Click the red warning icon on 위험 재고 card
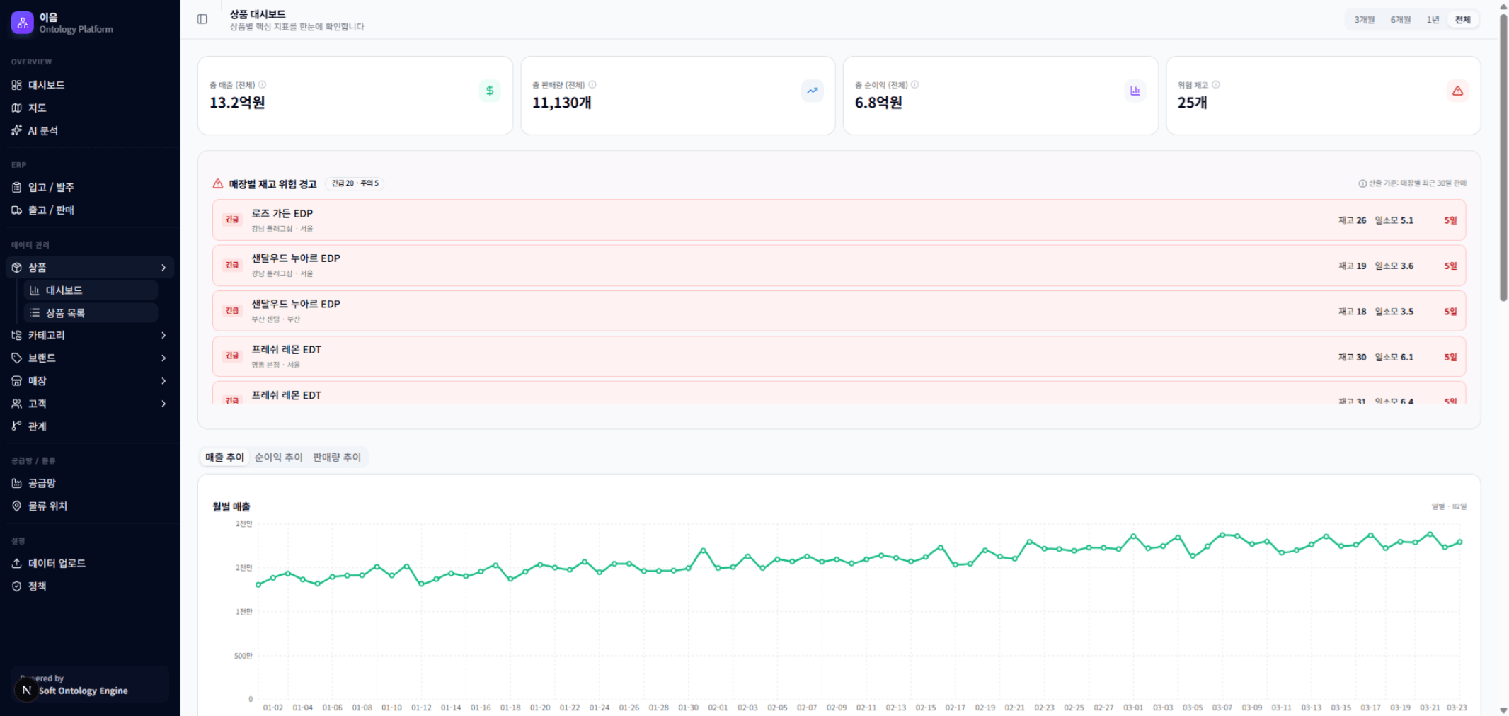This screenshot has width=1509, height=716. coord(1458,91)
